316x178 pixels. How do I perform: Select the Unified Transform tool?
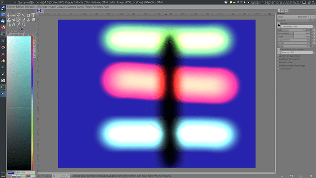point(33,15)
